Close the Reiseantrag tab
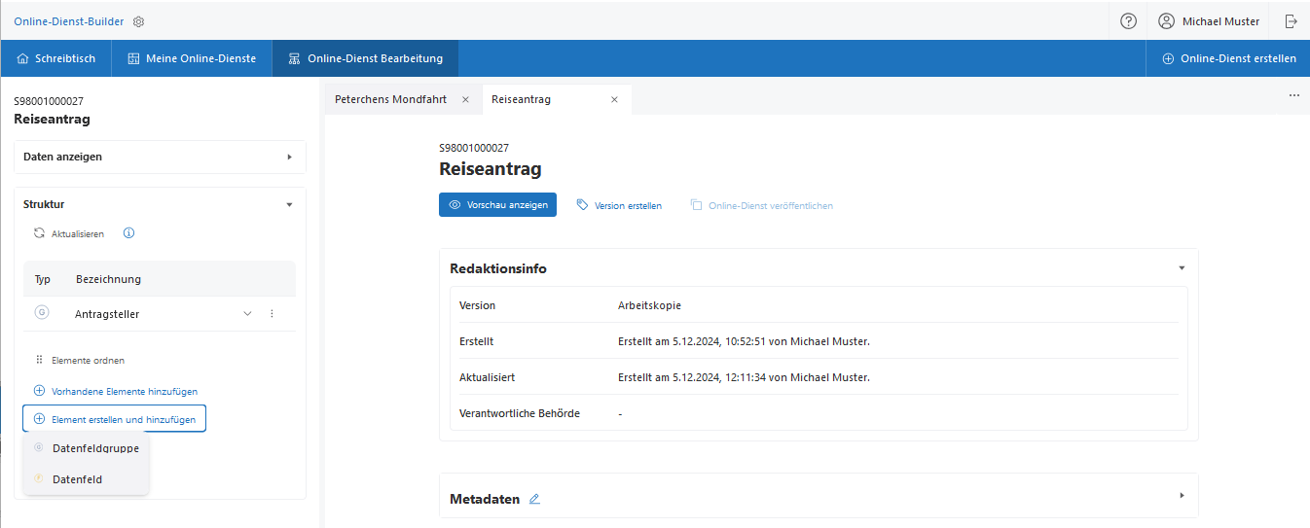The width and height of the screenshot is (1310, 528). tap(614, 99)
